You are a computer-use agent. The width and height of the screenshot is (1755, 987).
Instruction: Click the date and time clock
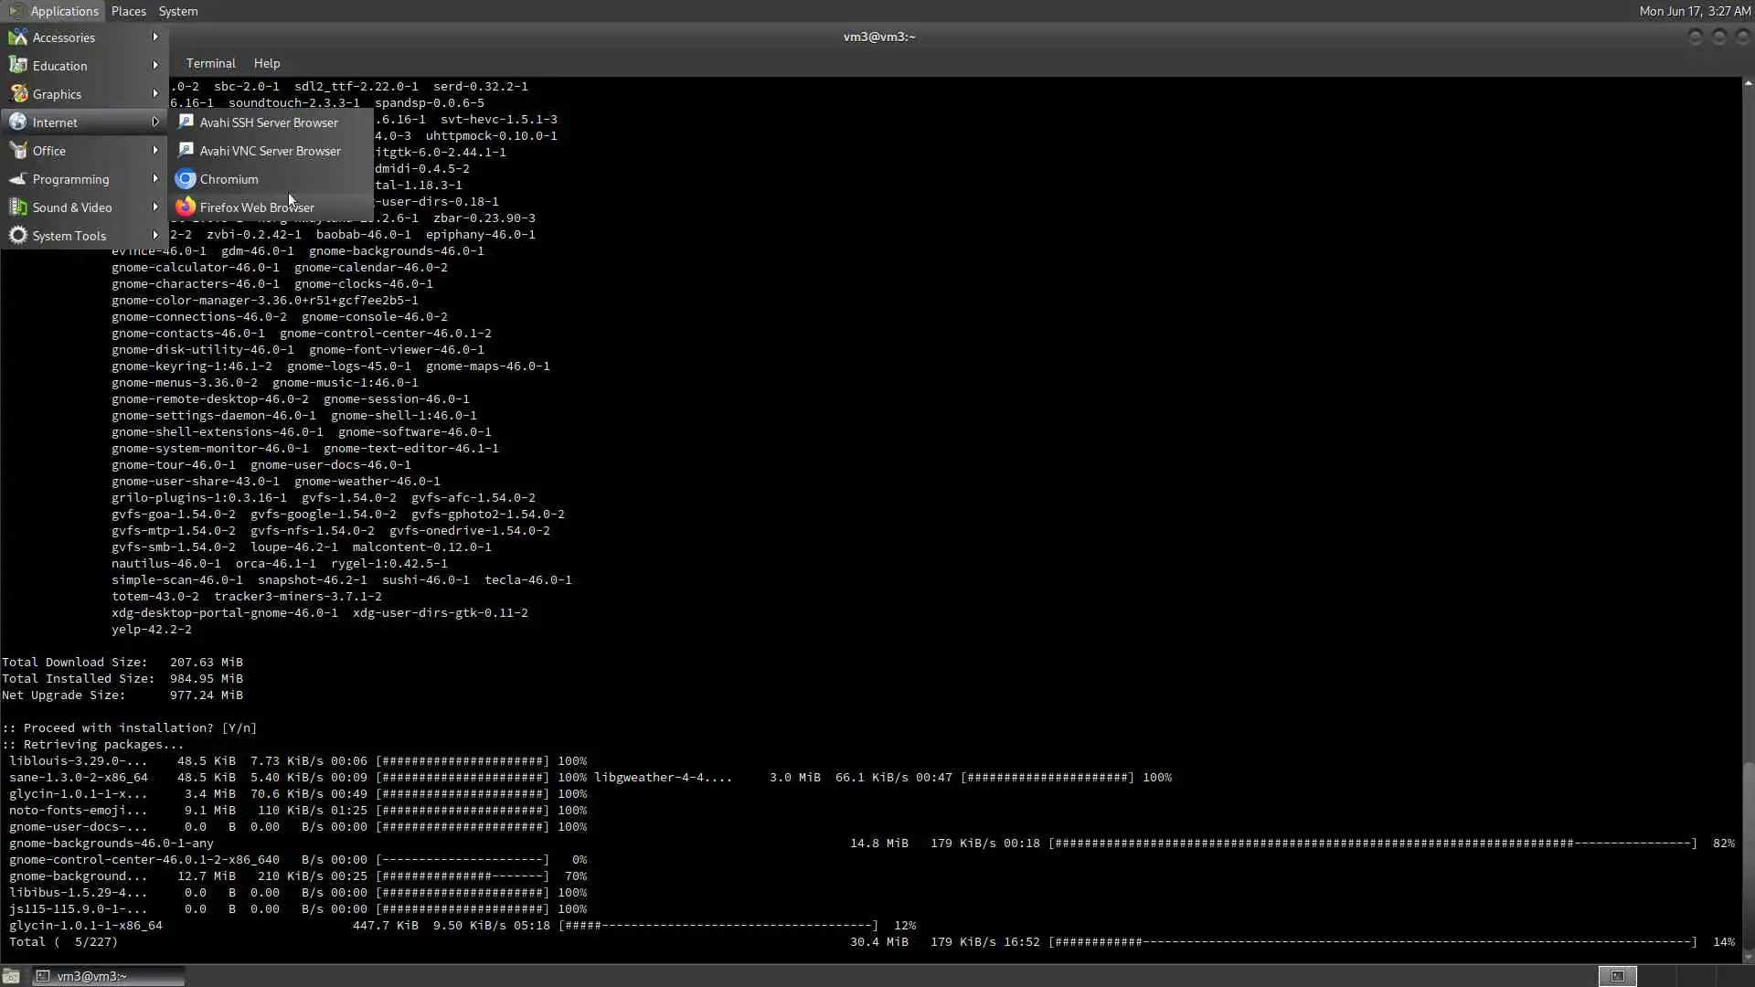(1694, 11)
